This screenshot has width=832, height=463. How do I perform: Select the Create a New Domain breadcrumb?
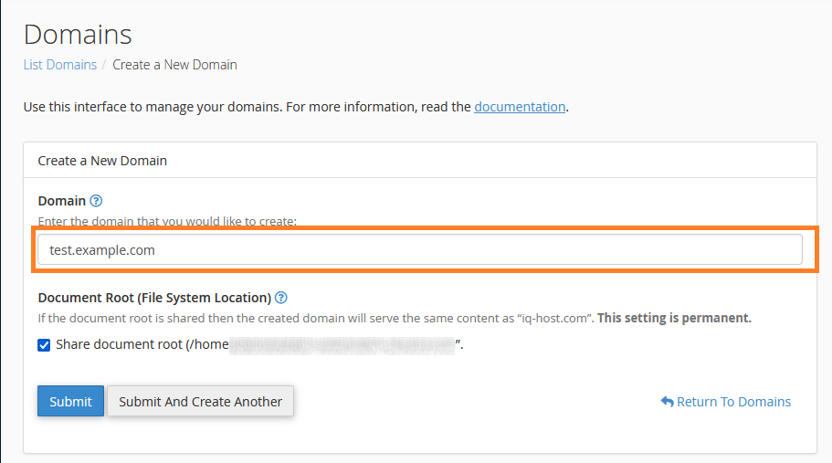[174, 65]
